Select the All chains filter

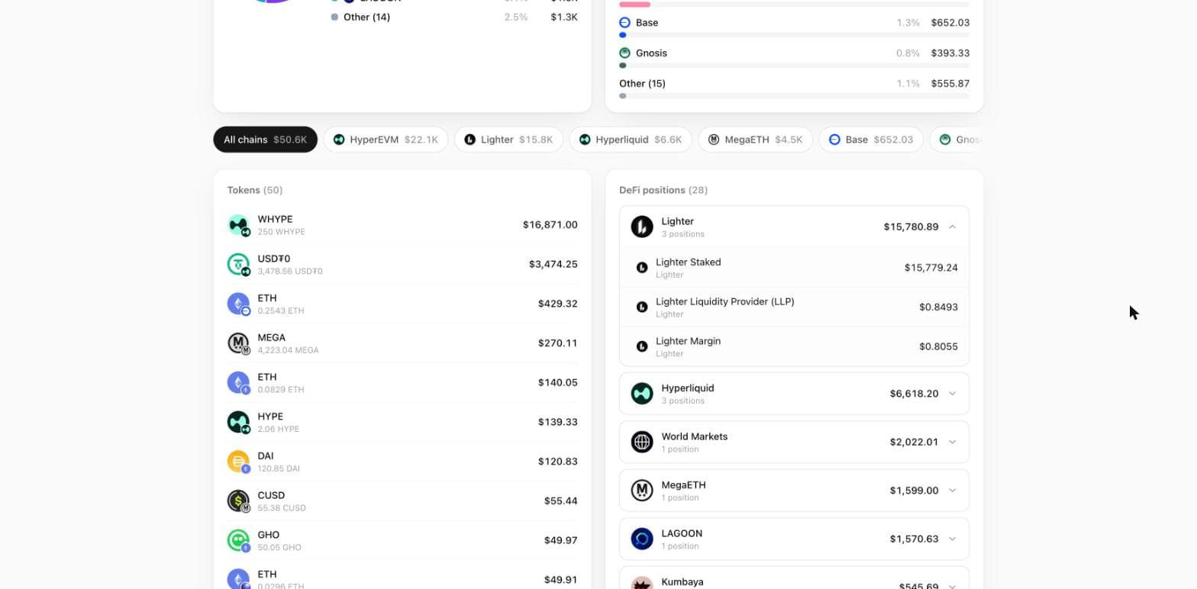pyautogui.click(x=265, y=140)
